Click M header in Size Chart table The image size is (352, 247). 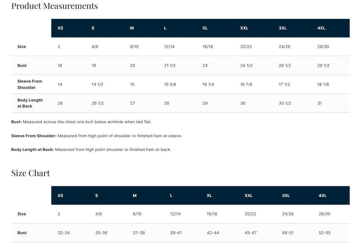[x=134, y=196]
